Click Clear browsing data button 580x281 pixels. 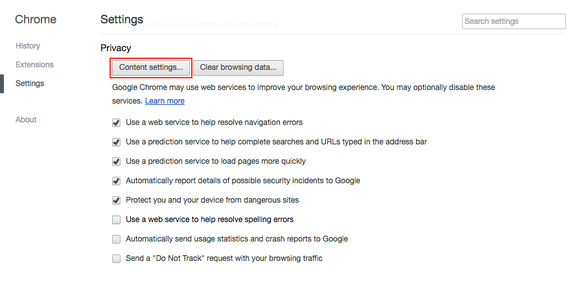pos(238,68)
